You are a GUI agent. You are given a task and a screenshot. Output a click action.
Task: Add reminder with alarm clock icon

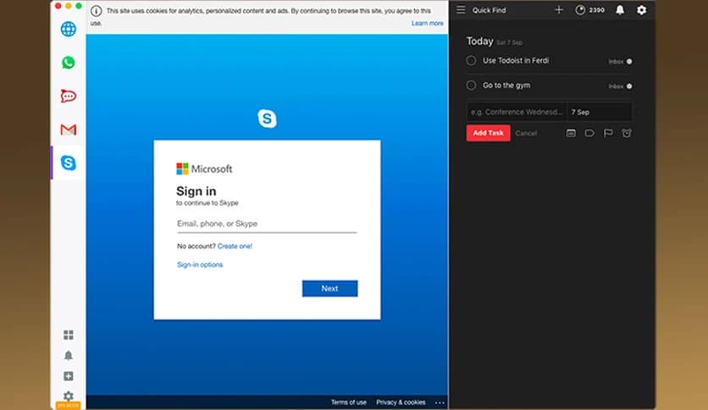click(x=627, y=133)
